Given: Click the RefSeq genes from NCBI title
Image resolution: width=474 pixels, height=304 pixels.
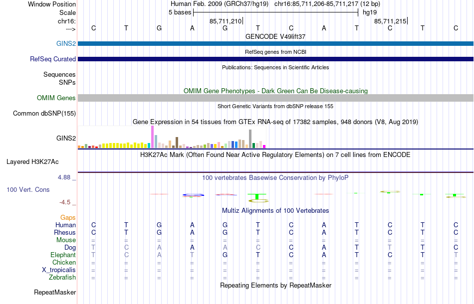Looking at the screenshot, I should (275, 52).
